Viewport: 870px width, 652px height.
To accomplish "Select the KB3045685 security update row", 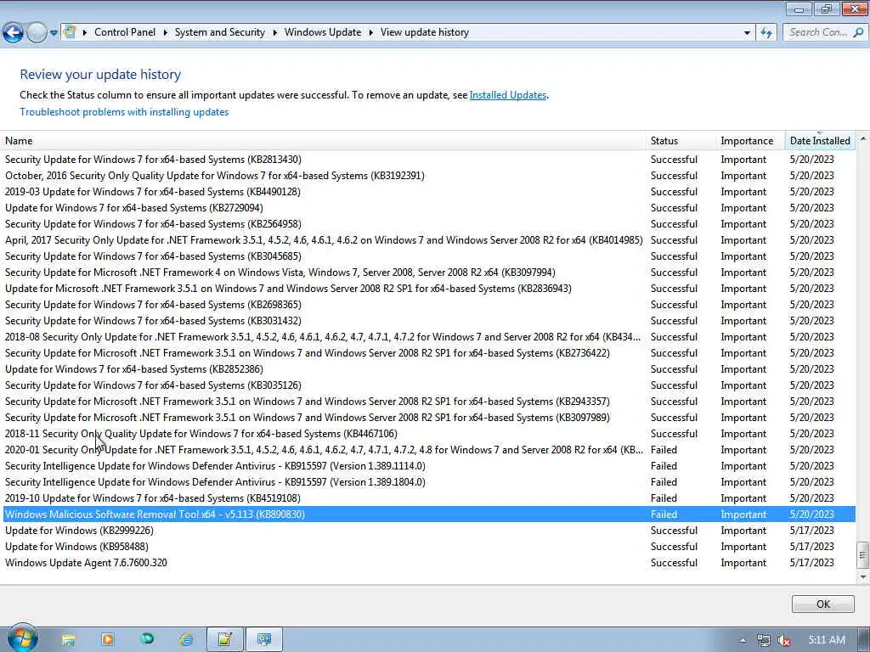I will pos(429,256).
